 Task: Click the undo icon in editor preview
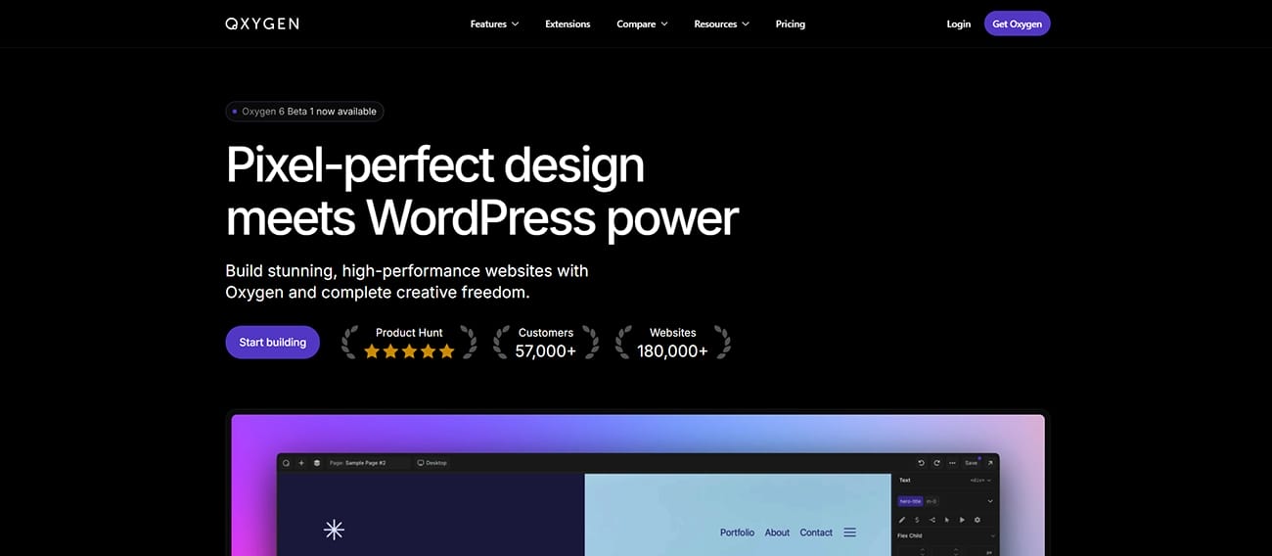[x=921, y=463]
